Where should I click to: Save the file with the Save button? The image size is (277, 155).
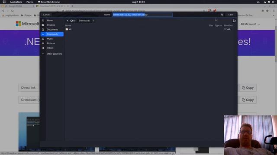[231, 15]
